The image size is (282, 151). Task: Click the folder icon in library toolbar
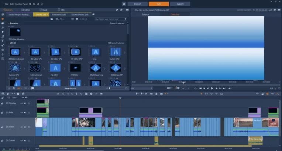point(52,19)
